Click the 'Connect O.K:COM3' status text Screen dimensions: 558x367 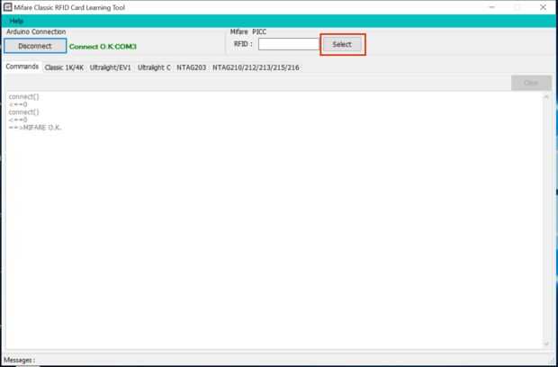tap(103, 47)
